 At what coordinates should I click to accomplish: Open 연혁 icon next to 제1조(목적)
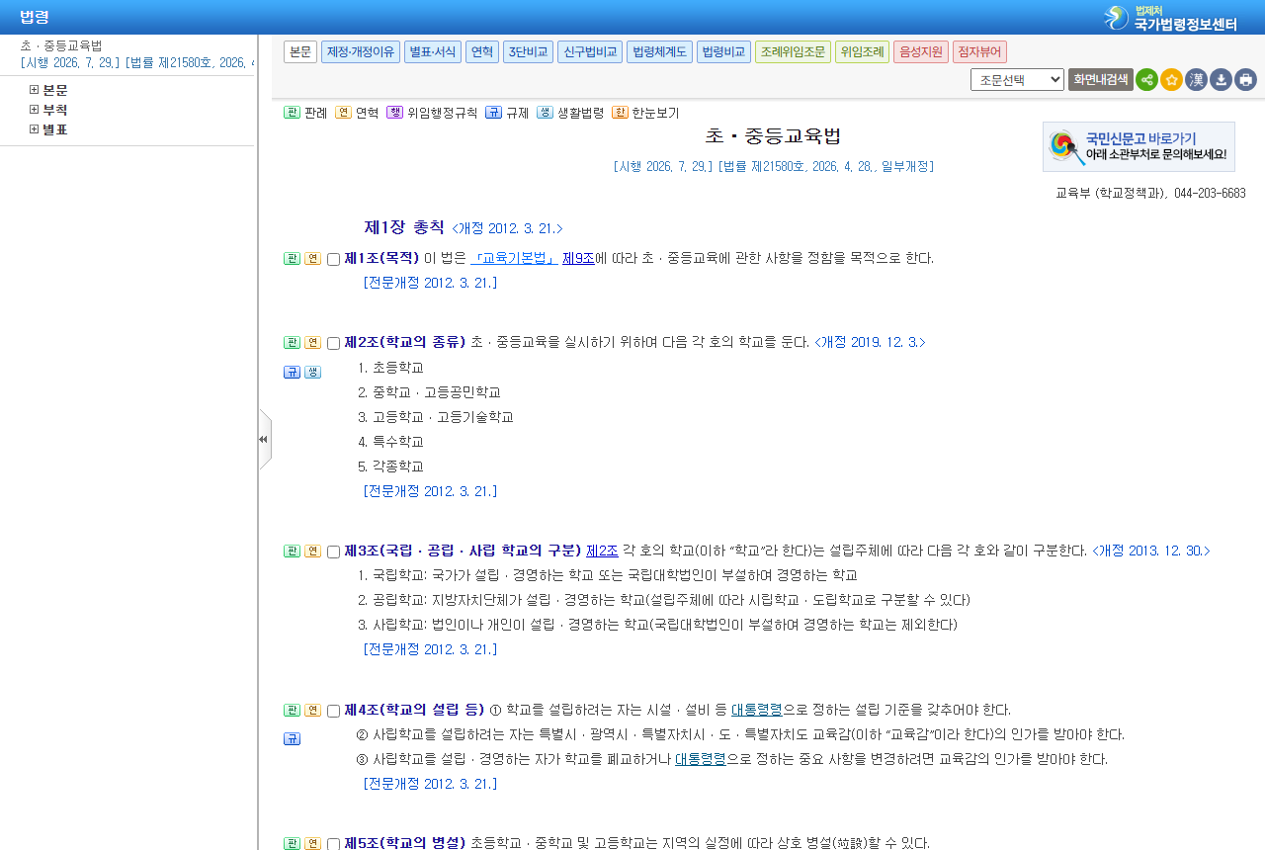(312, 259)
